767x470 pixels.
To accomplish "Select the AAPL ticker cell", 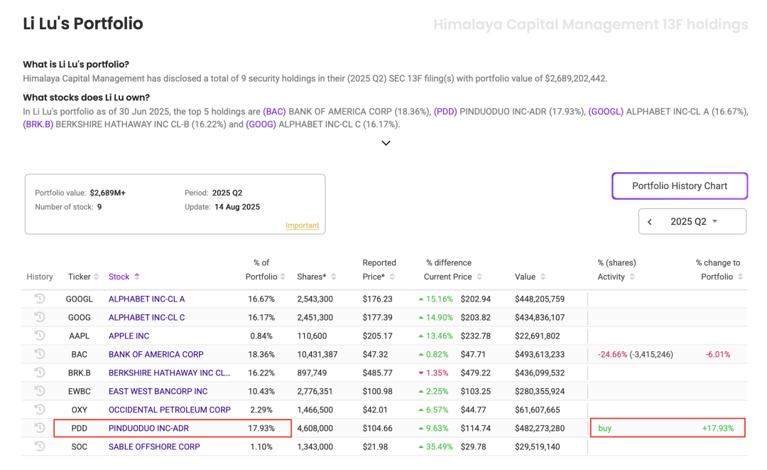I will [x=80, y=336].
